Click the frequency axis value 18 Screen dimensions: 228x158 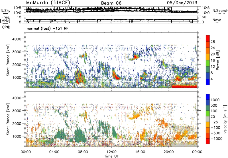point(19,17)
